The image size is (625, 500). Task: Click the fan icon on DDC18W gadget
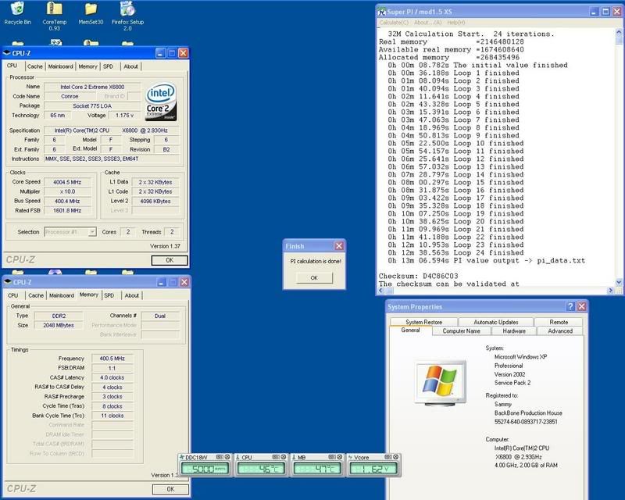tap(182, 457)
